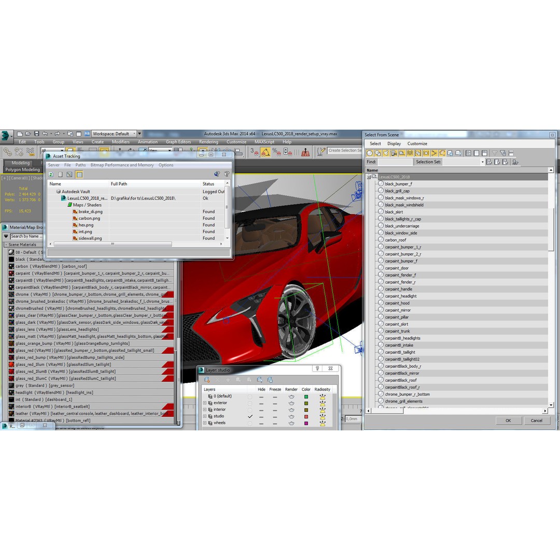Toggle Render teapot for the interior layer

[x=291, y=410]
